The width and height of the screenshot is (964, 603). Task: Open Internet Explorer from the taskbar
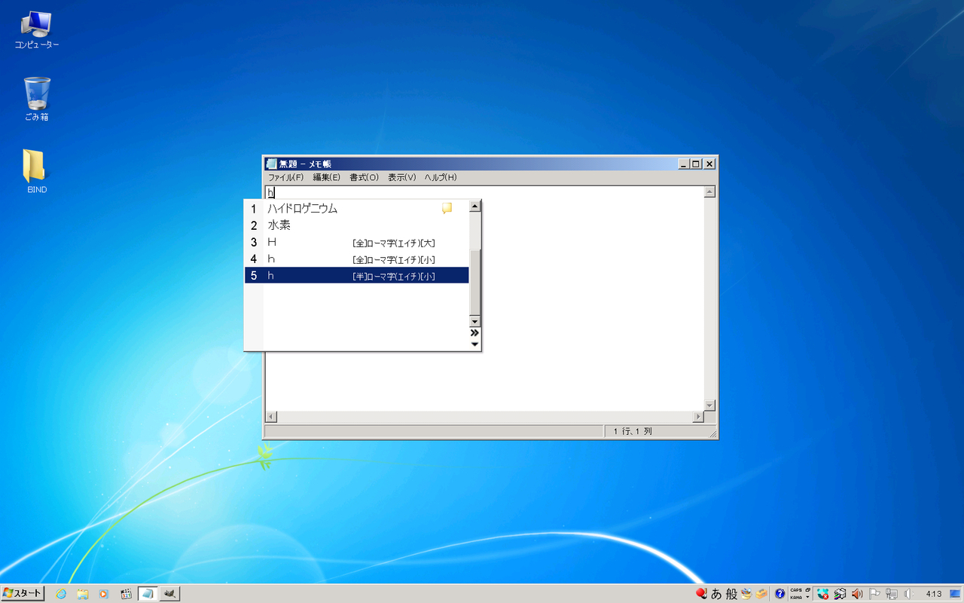[x=61, y=594]
